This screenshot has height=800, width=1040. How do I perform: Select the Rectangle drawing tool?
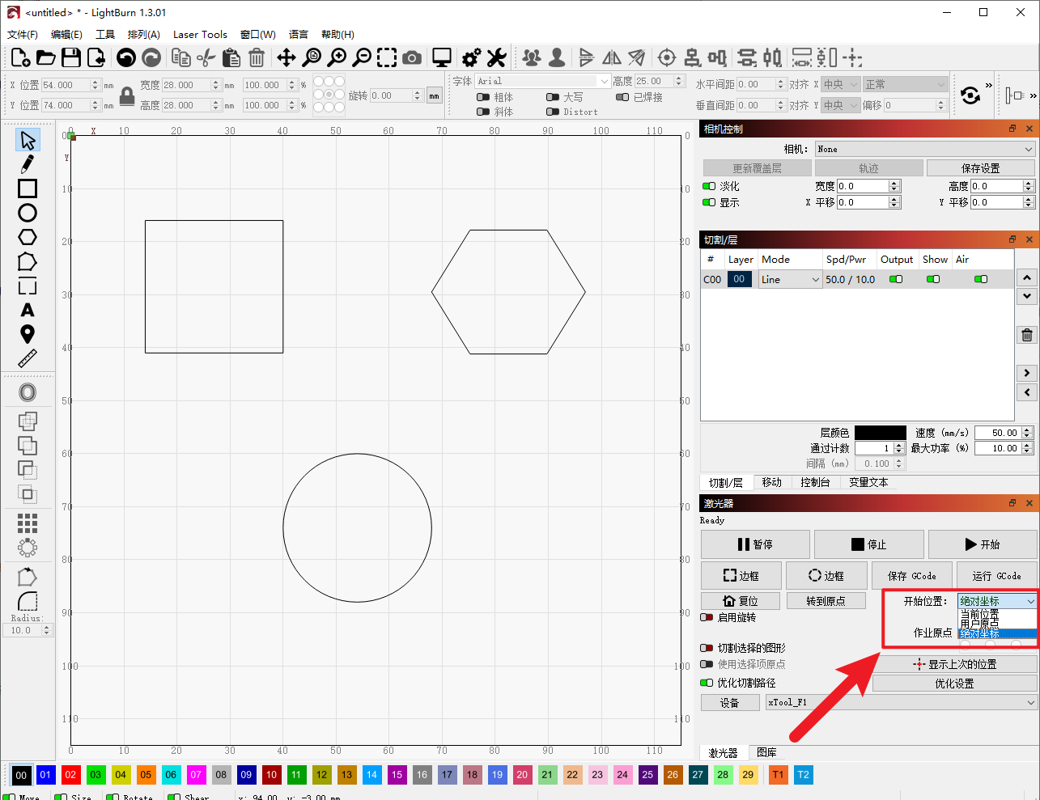(x=28, y=188)
